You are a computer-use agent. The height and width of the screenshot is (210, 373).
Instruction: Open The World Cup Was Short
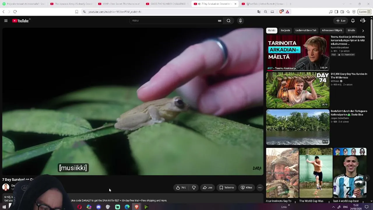[x=316, y=173]
